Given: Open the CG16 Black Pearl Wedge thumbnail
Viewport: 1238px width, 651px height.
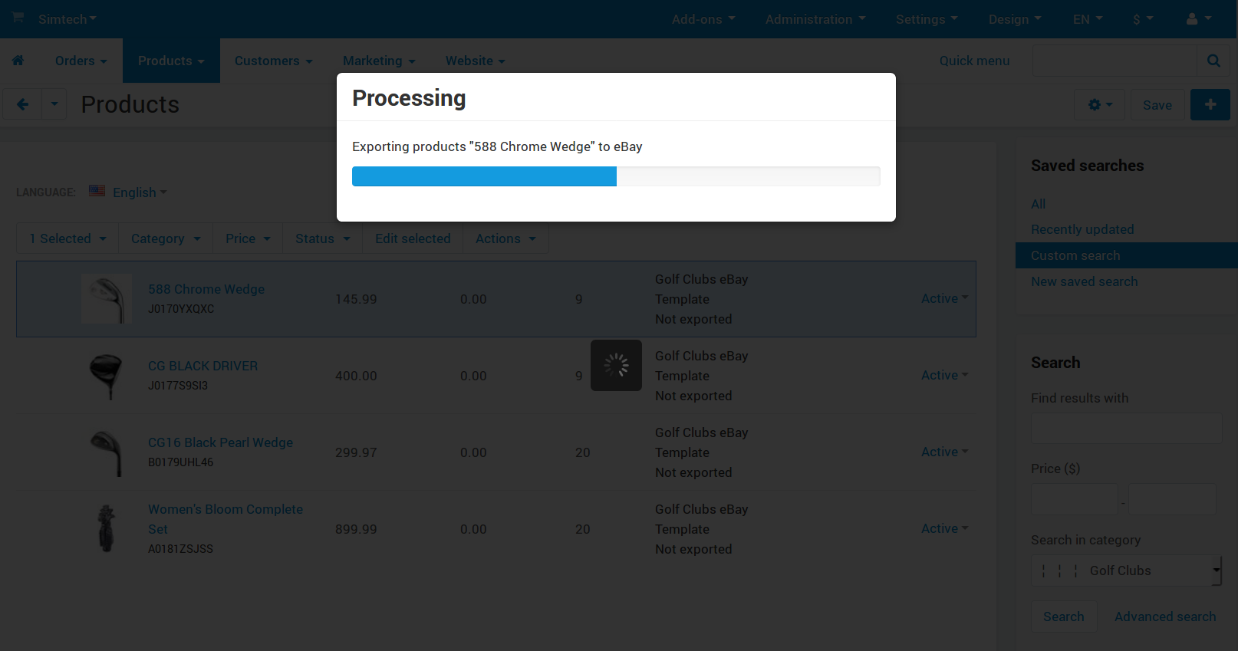Looking at the screenshot, I should point(107,452).
